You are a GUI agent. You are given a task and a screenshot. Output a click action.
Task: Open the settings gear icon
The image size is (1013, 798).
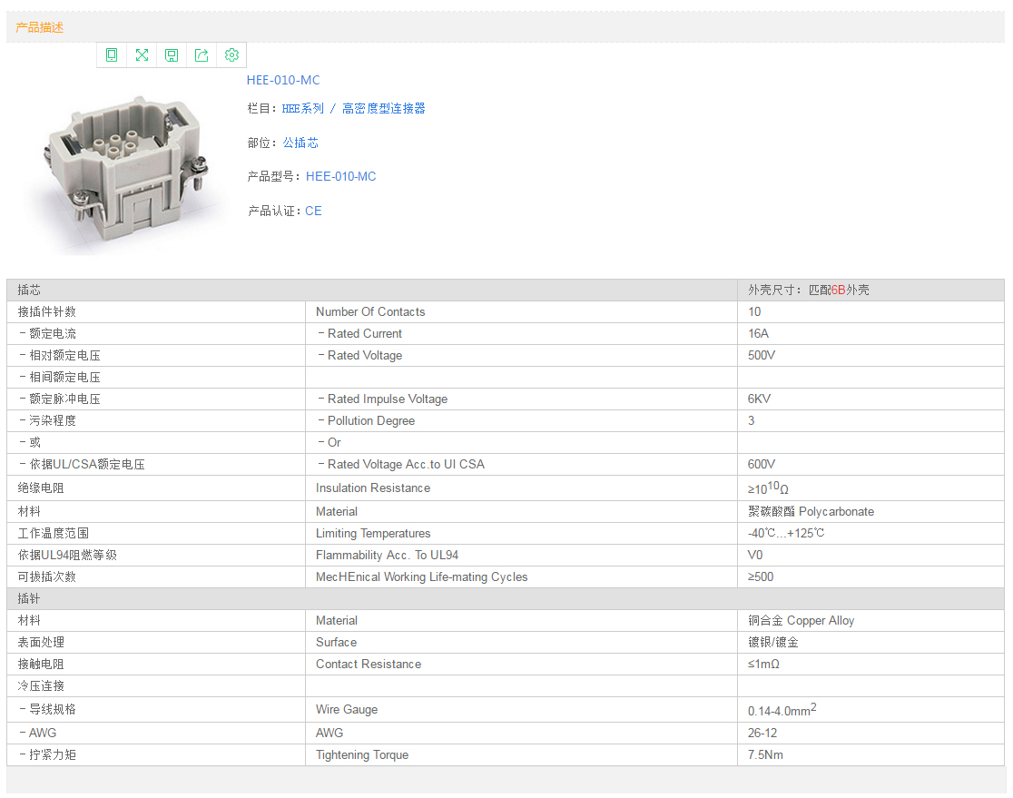[x=231, y=55]
